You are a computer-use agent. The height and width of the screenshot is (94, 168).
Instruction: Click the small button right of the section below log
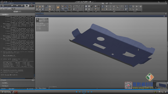click(x=33, y=80)
